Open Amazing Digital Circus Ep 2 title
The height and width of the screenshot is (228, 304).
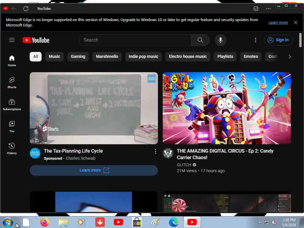(225, 154)
